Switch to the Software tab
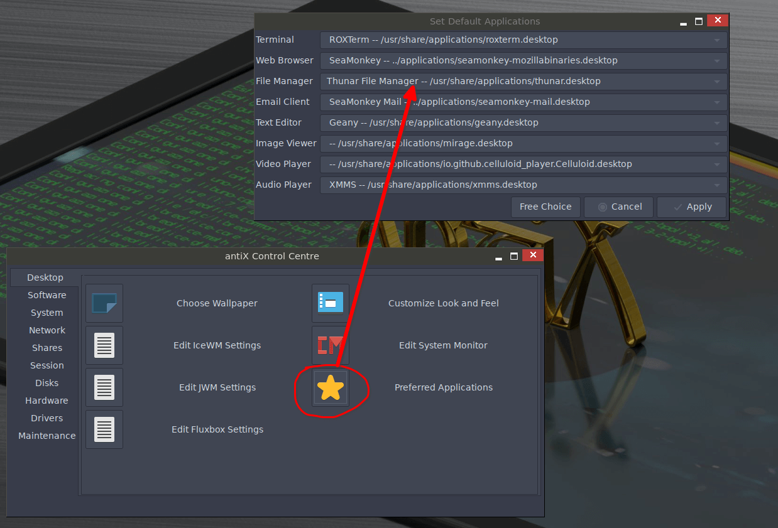The image size is (778, 528). tap(47, 295)
